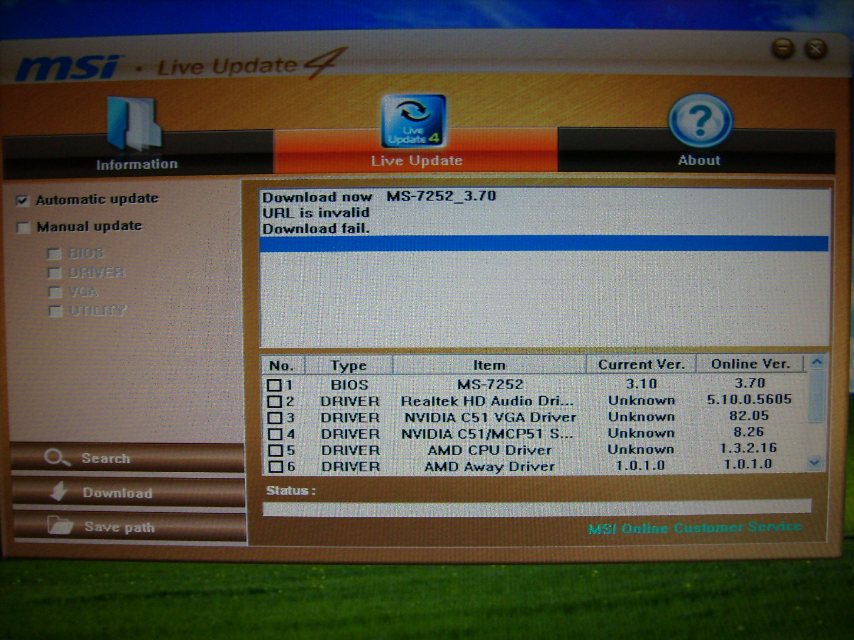Image resolution: width=854 pixels, height=640 pixels.
Task: Click the Download button
Action: [129, 492]
